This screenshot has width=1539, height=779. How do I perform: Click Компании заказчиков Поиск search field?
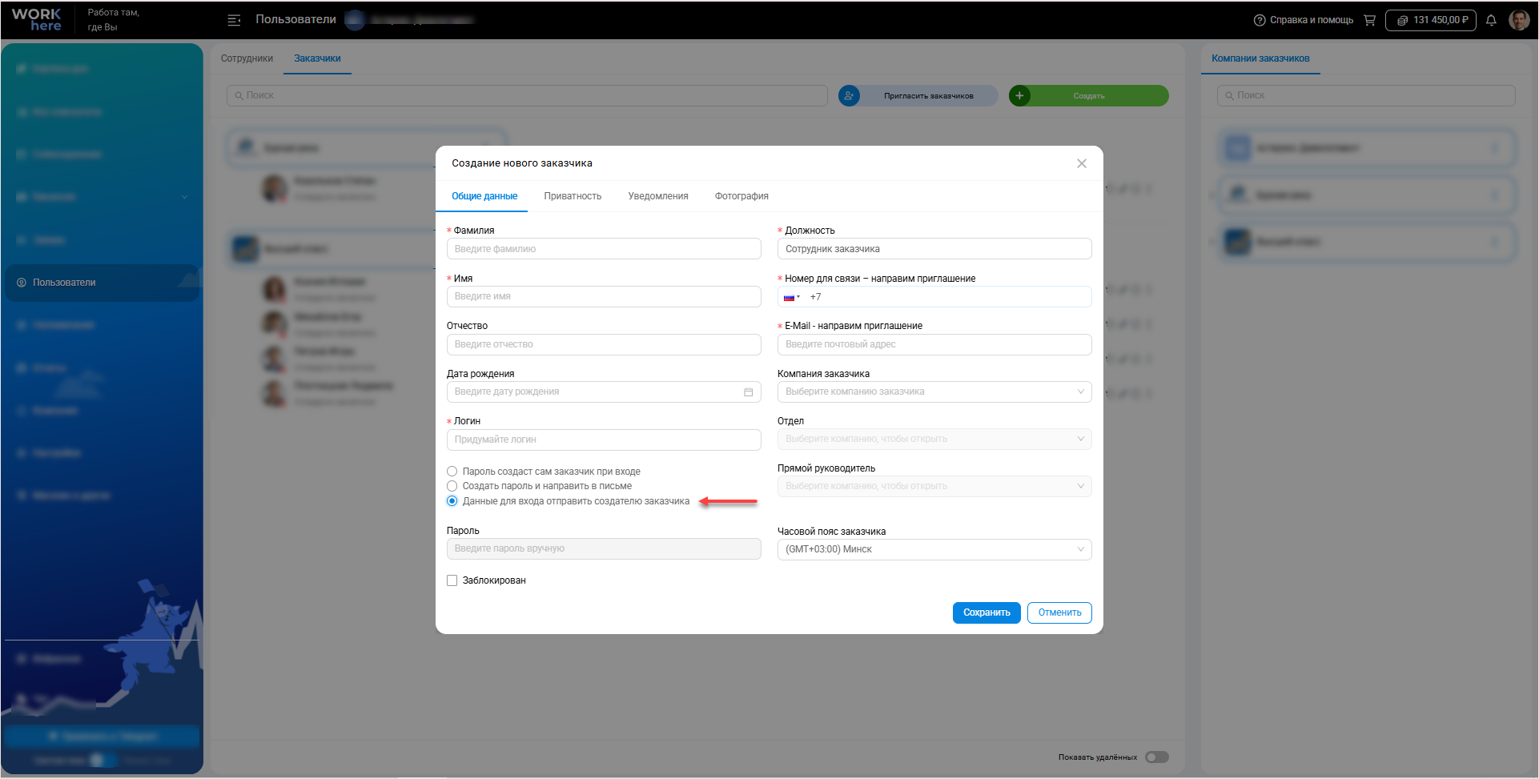point(1366,95)
